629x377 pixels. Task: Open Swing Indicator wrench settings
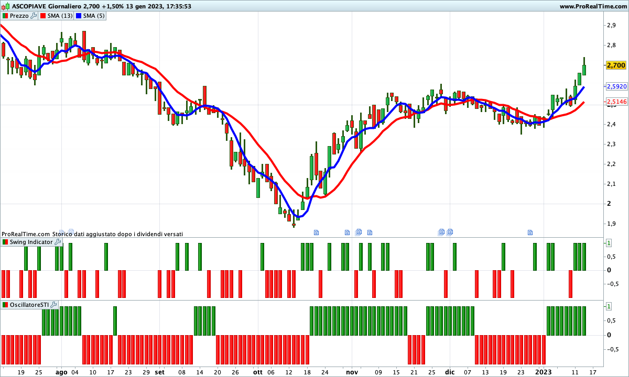pyautogui.click(x=58, y=242)
